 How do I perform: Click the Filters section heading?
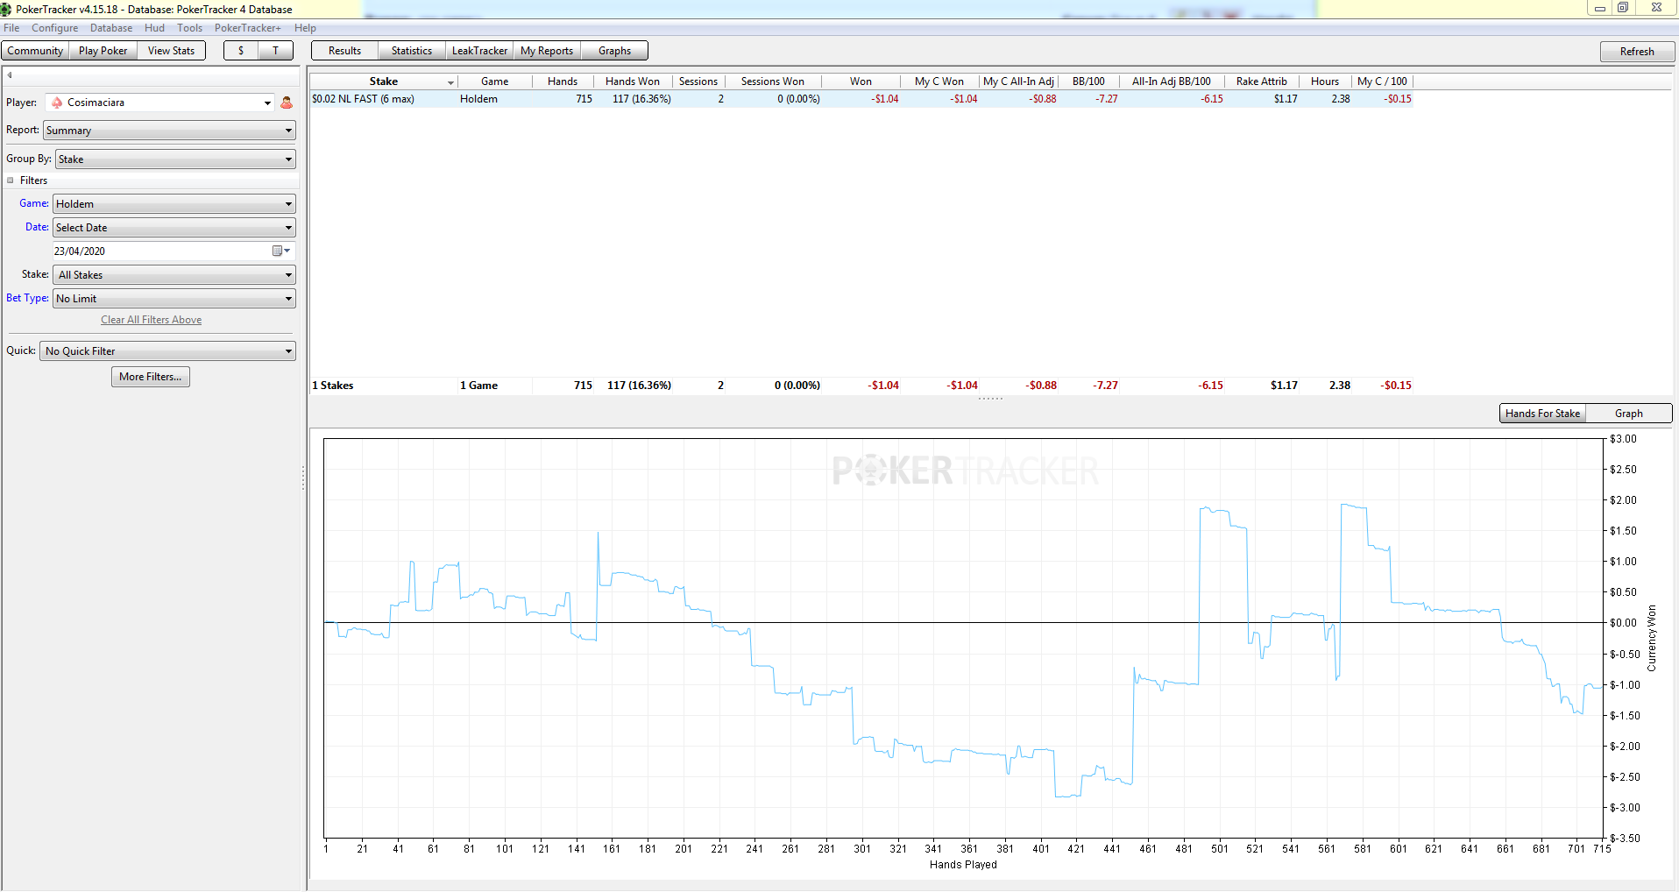pos(34,181)
